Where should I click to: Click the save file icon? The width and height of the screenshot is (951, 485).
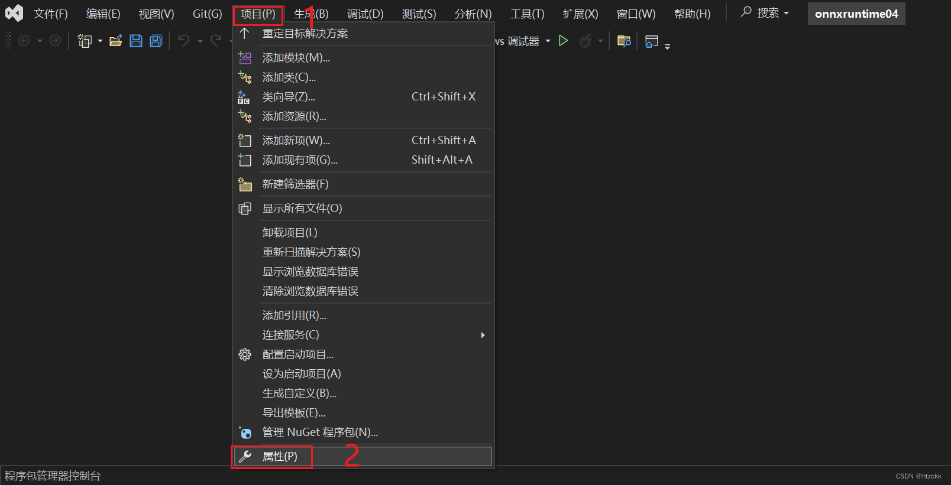136,41
